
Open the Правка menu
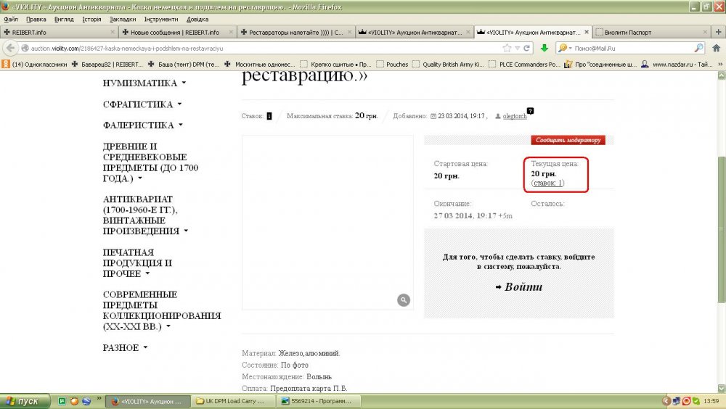(x=36, y=20)
